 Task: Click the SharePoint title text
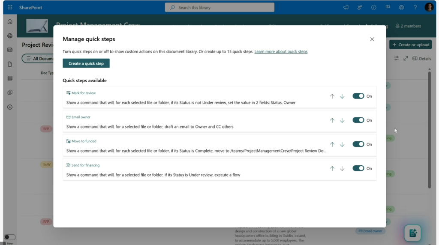[30, 8]
